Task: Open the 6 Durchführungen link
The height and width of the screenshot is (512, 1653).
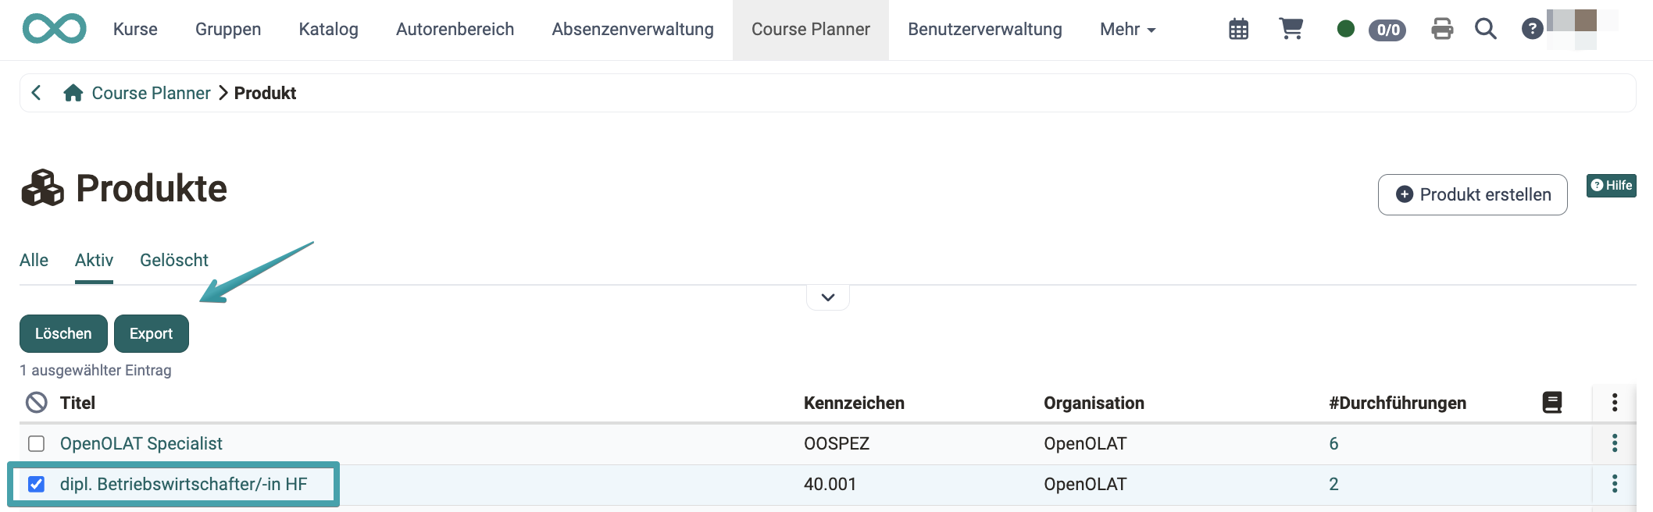Action: coord(1333,443)
